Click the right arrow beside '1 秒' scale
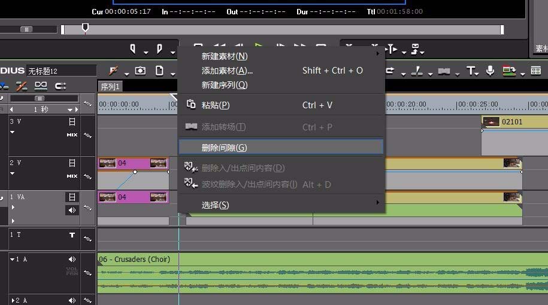This screenshot has width=548, height=305. tap(77, 109)
